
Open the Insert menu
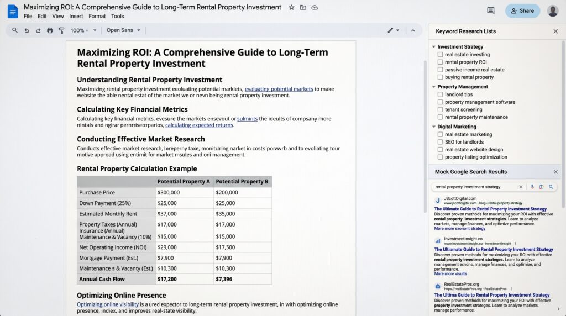[76, 16]
